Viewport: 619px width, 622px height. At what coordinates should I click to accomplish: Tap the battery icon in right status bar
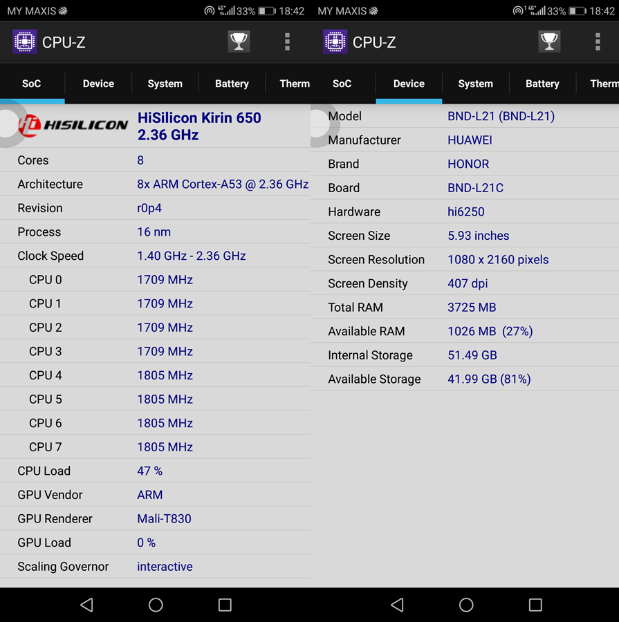point(578,11)
